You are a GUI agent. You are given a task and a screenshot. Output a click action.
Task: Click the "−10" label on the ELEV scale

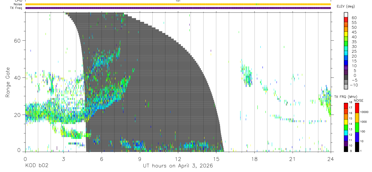[x=354, y=85]
